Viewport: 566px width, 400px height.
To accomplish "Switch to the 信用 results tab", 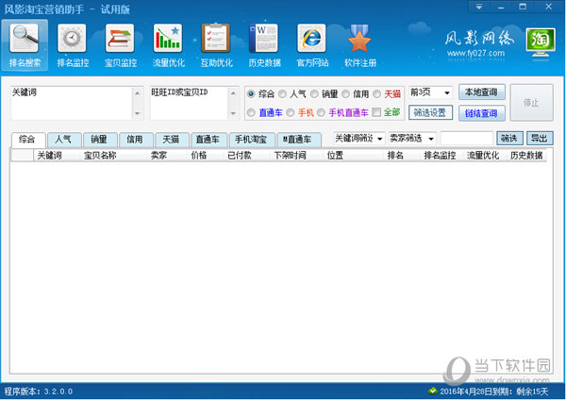I will tap(136, 140).
